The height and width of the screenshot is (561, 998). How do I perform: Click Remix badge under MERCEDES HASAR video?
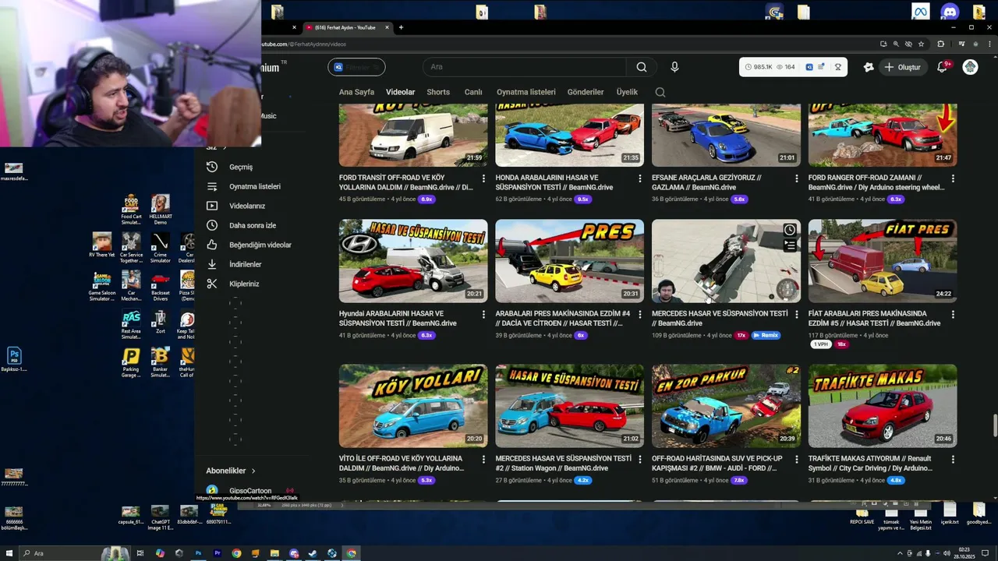[765, 335]
